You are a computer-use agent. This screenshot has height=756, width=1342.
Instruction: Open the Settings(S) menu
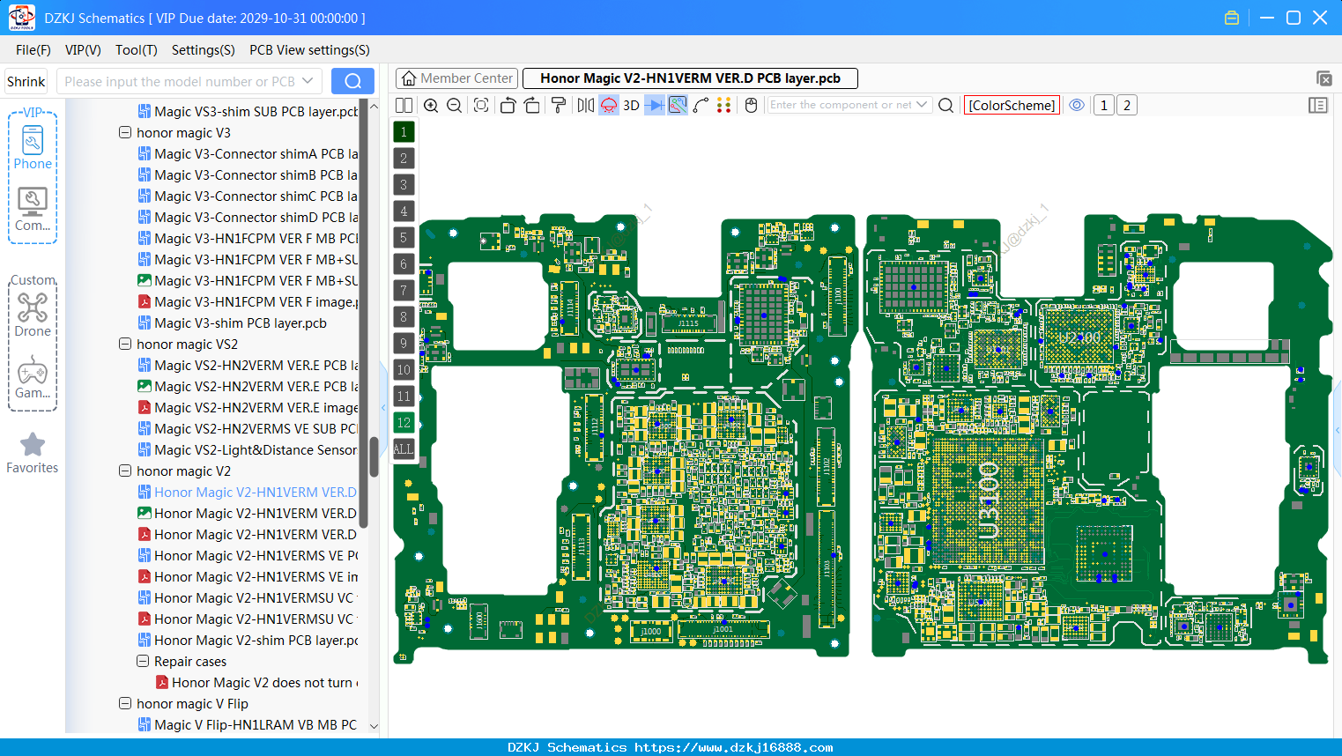point(203,50)
